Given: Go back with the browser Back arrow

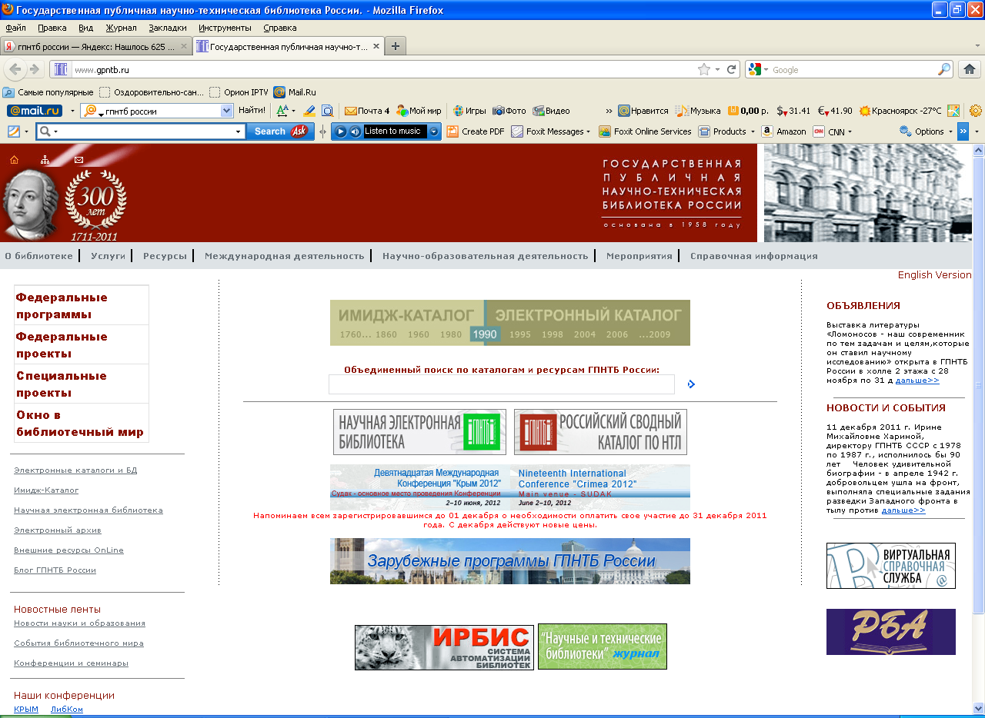Looking at the screenshot, I should (15, 69).
